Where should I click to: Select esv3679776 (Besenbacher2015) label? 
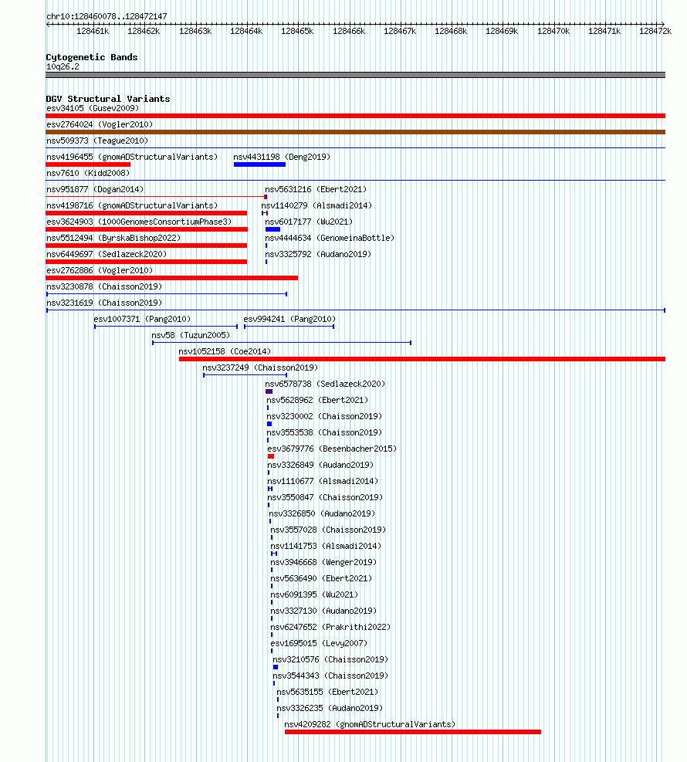[332, 449]
